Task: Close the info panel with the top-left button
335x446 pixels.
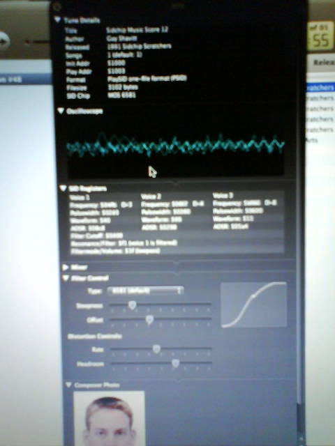Action: pos(57,6)
